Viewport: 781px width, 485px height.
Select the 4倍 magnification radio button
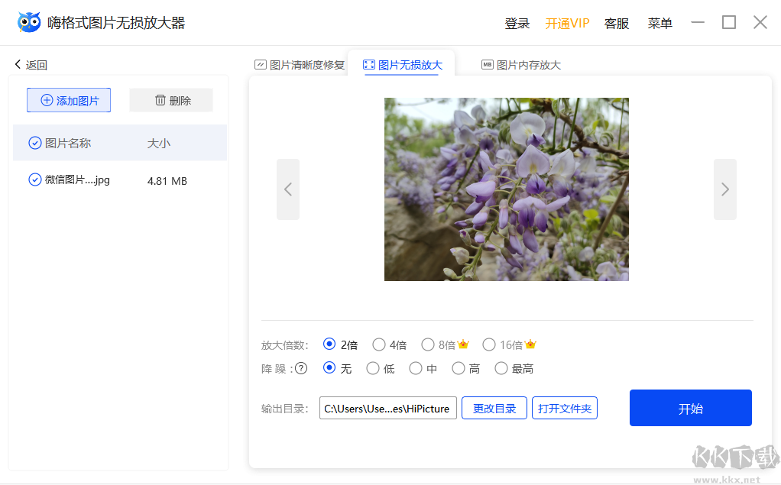coord(378,344)
